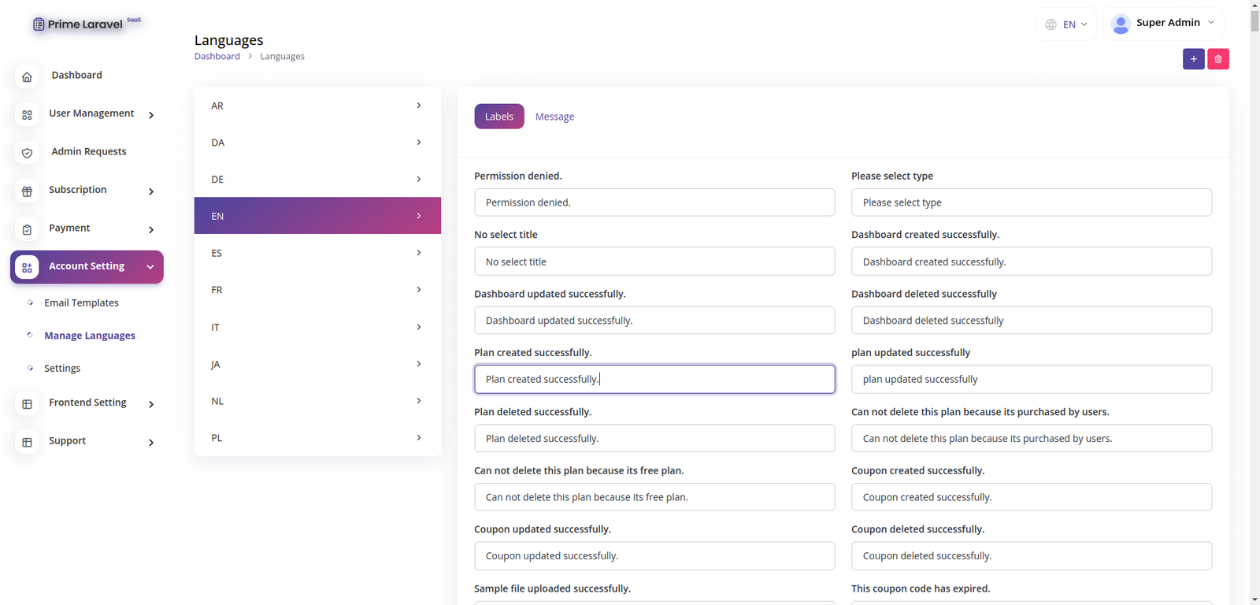Expand the User Management submenu
The width and height of the screenshot is (1260, 605).
[x=150, y=115]
